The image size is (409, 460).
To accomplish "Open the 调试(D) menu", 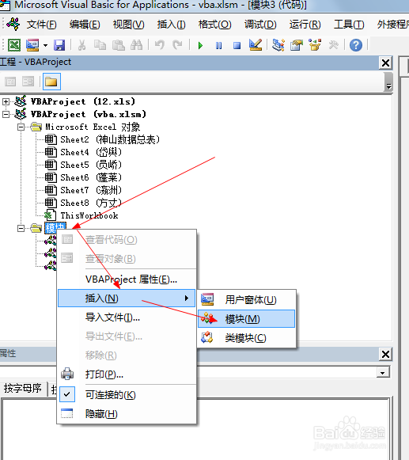I will click(x=260, y=25).
